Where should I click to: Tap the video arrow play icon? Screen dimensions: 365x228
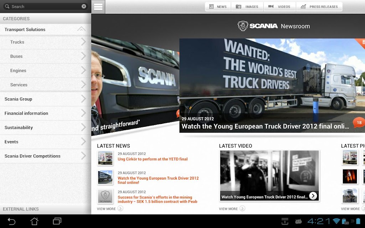313,196
